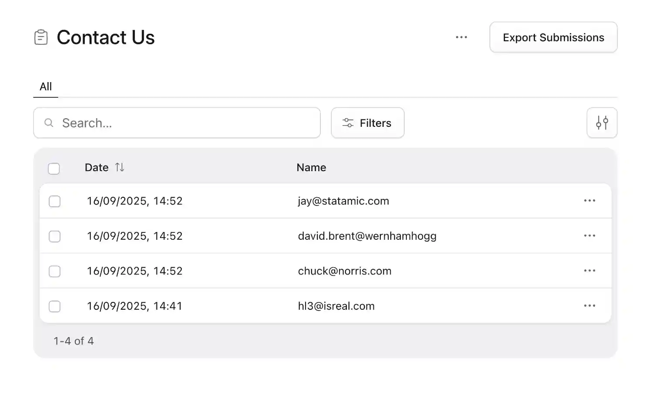
Task: Open the submission from jay@statamic.com
Action: [x=343, y=201]
